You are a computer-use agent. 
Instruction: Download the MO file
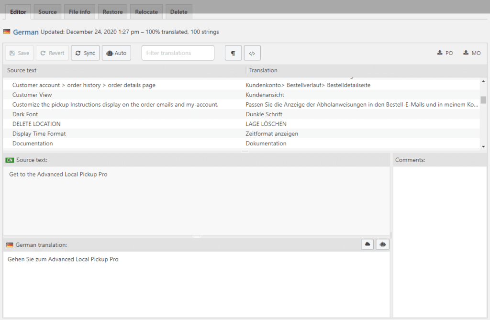tap(472, 53)
